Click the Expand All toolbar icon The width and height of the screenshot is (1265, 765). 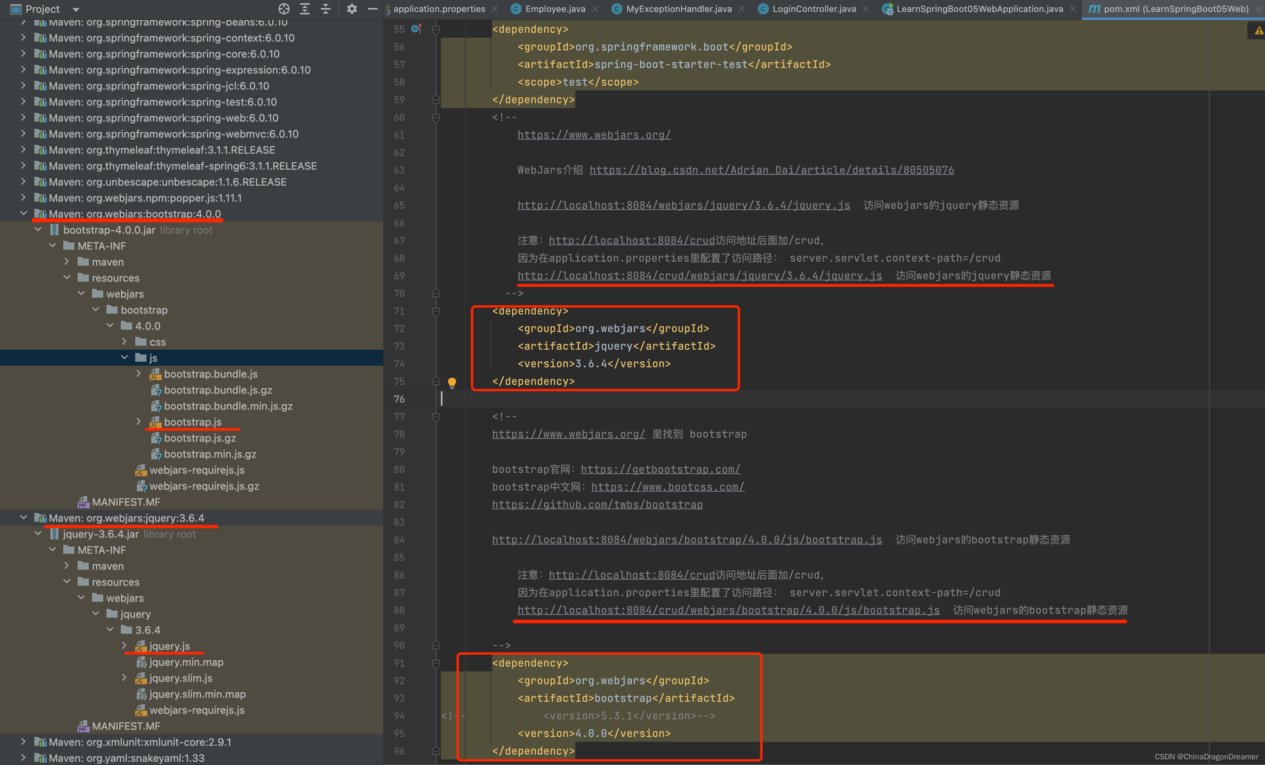point(305,9)
